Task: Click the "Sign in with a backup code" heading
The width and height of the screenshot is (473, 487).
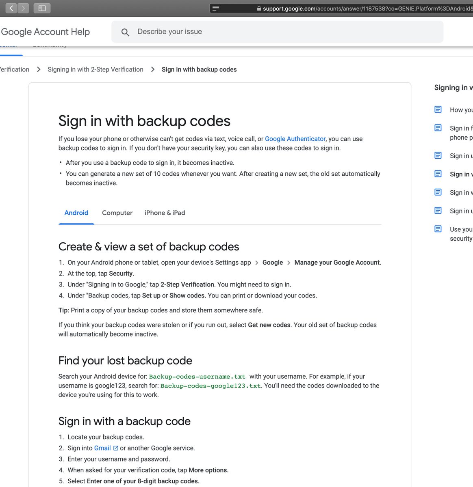Action: pos(124,421)
